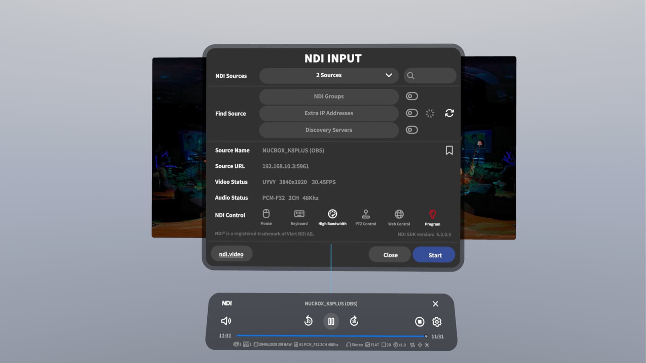
Task: Toggle the Discovery Servers switch
Action: [x=411, y=130]
